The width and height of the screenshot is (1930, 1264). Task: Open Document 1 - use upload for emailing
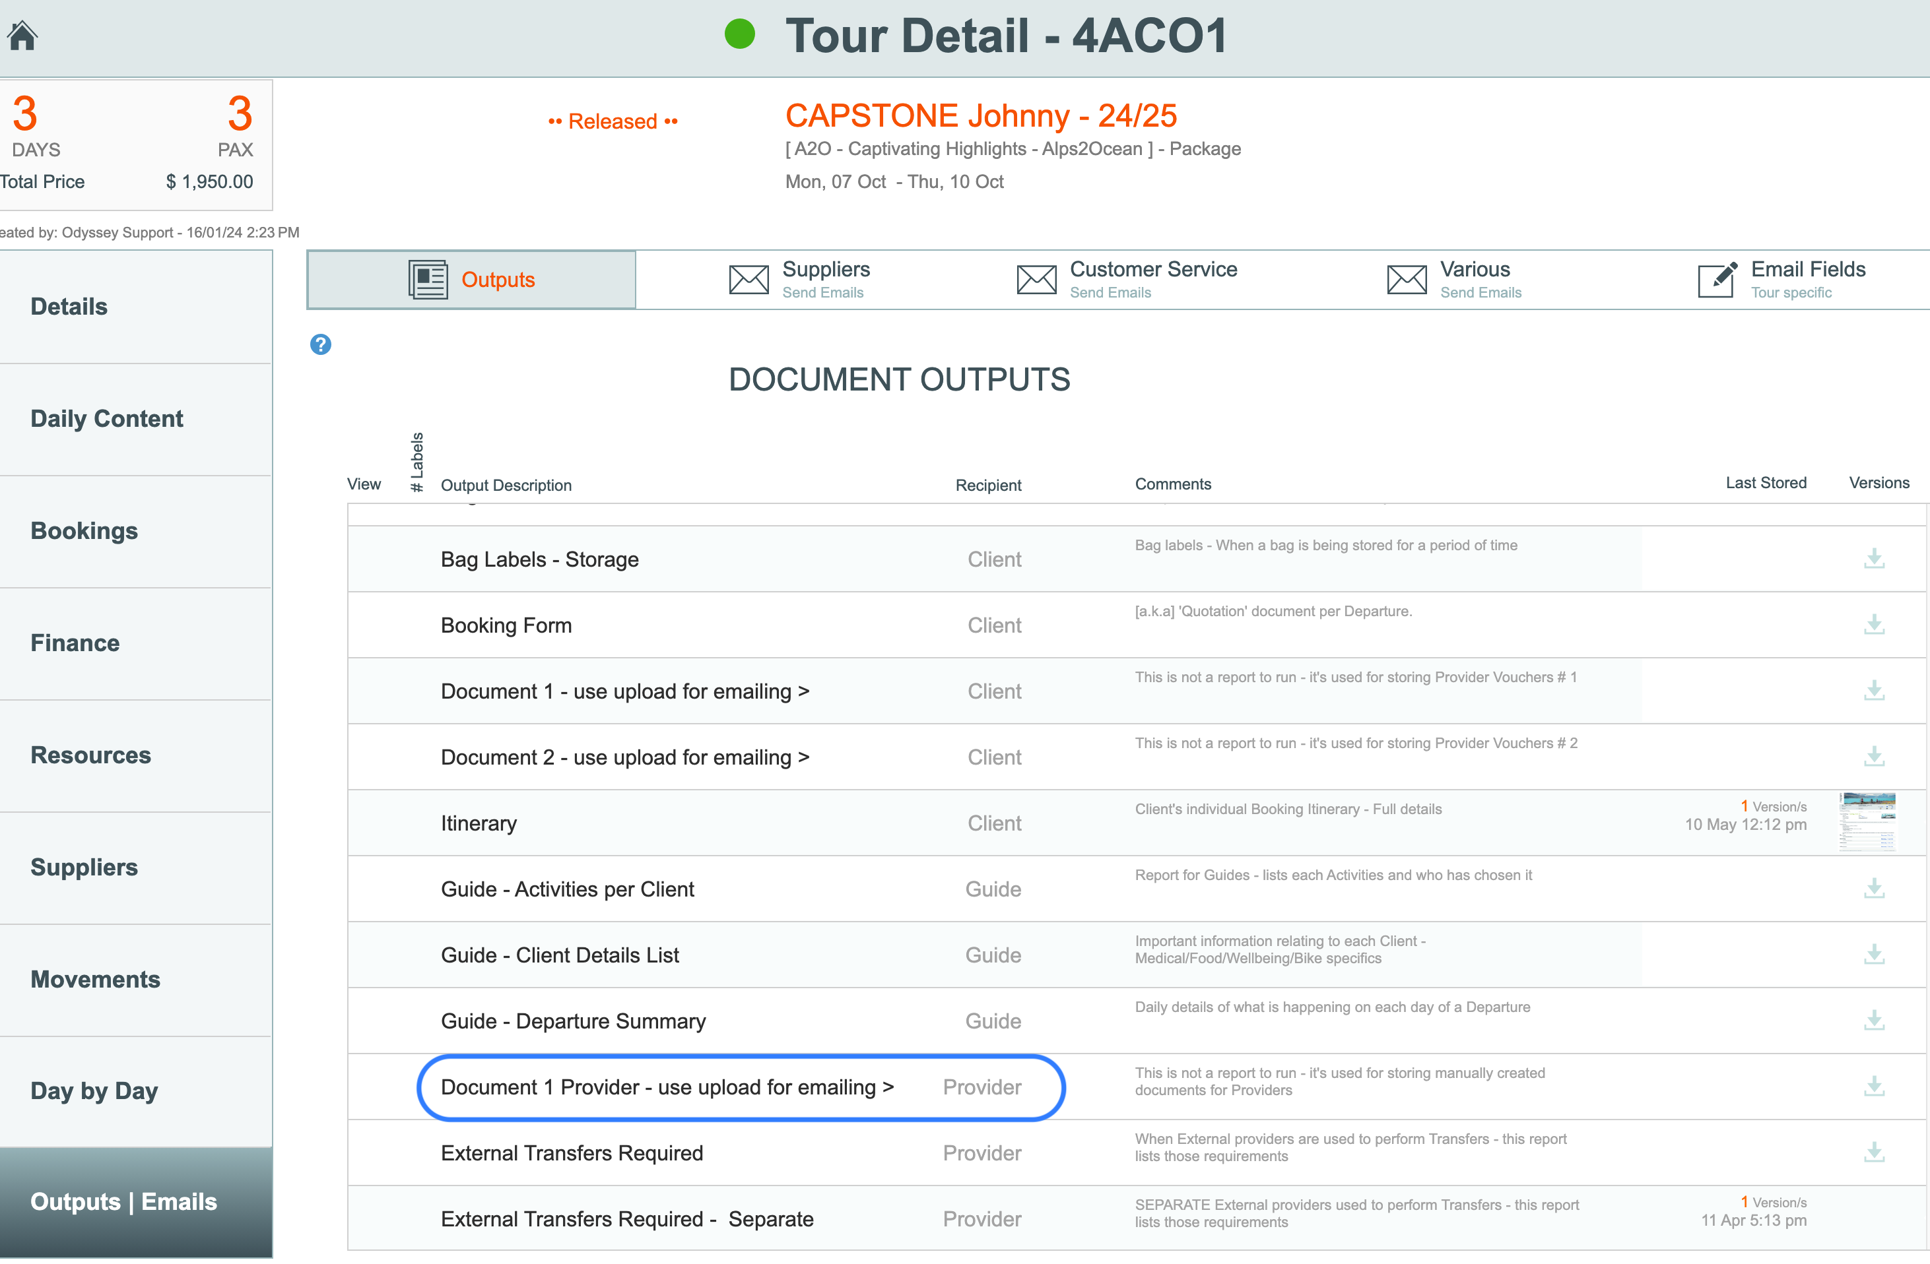coord(624,692)
